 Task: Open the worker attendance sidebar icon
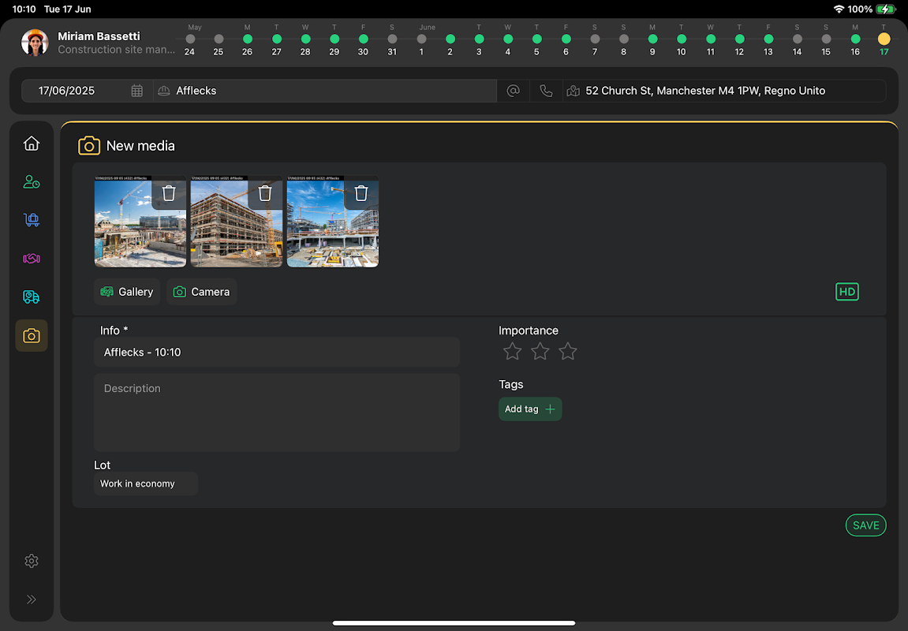click(x=32, y=182)
